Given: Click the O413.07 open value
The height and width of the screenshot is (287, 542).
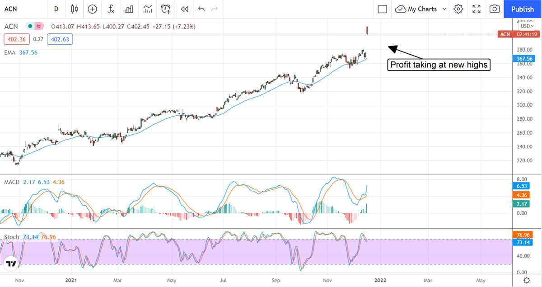Looking at the screenshot, I should pos(62,27).
